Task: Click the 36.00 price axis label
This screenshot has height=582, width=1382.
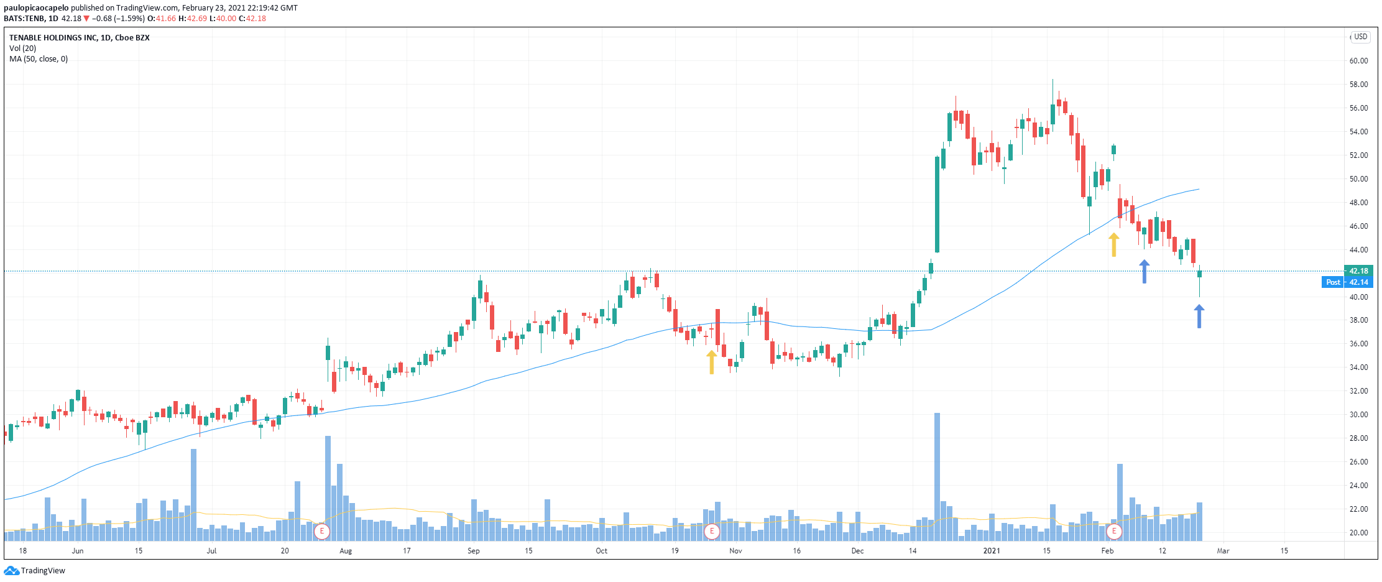Action: pyautogui.click(x=1358, y=344)
